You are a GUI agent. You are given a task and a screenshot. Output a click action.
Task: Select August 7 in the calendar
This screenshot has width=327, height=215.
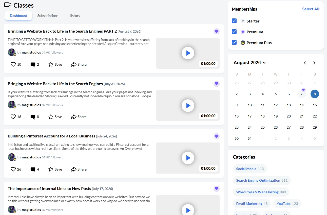(x=302, y=94)
